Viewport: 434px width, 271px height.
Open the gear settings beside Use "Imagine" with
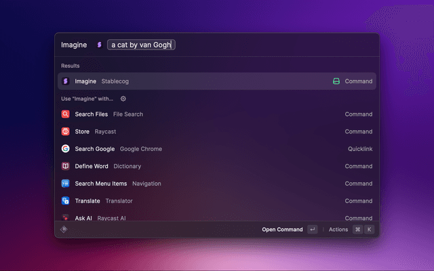point(123,98)
